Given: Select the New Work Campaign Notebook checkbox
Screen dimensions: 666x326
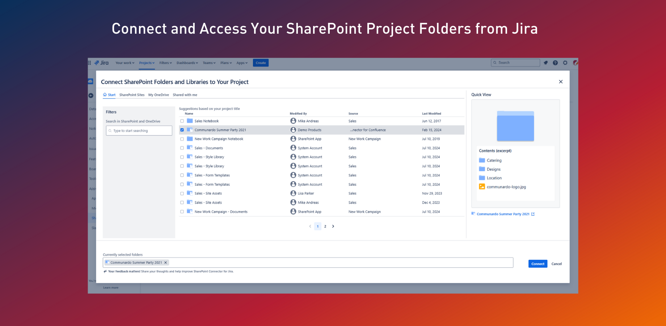Looking at the screenshot, I should (x=182, y=139).
